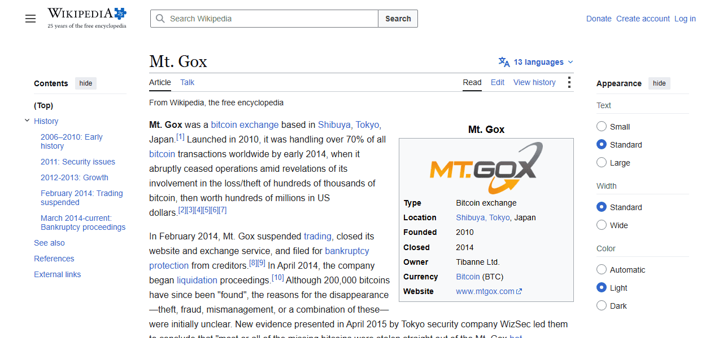The image size is (723, 338).
Task: Jump to March 2014-current: Bankruptcy proceedings
Action: click(x=83, y=223)
